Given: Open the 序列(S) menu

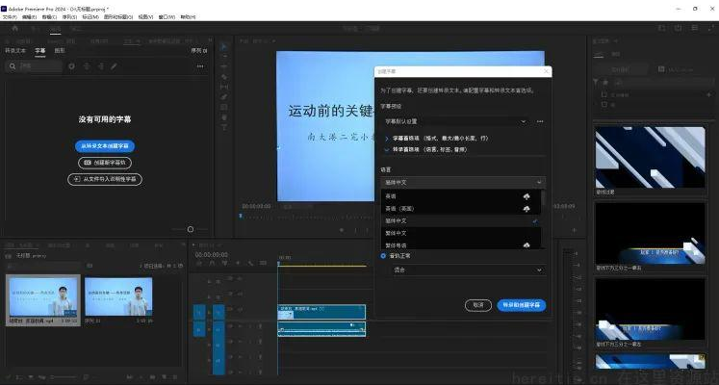Looking at the screenshot, I should [x=69, y=17].
